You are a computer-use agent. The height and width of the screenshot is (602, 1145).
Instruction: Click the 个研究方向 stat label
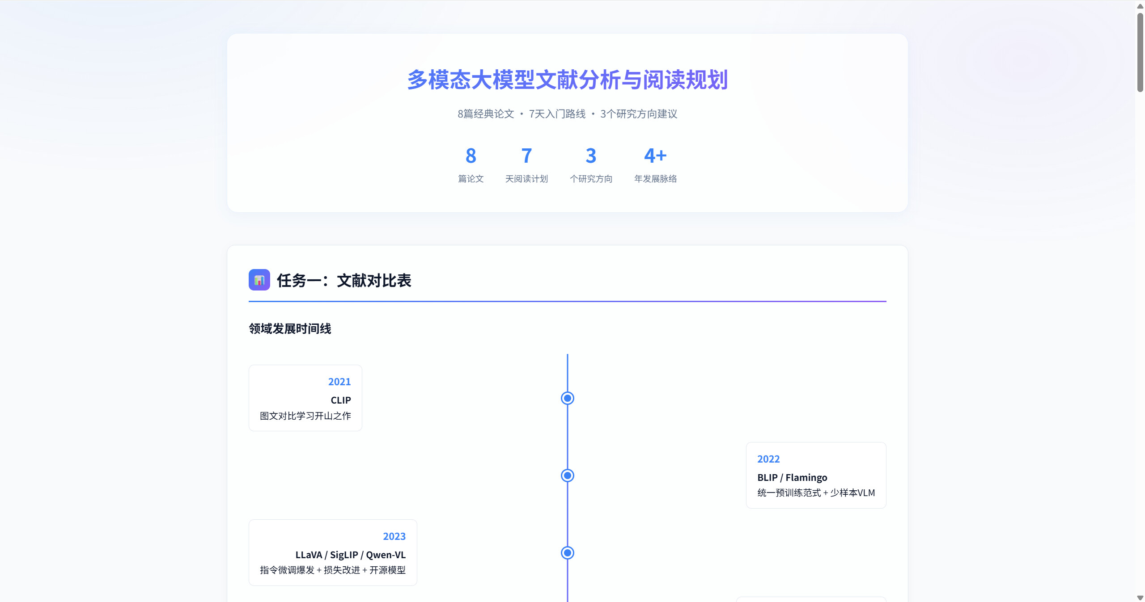(591, 179)
